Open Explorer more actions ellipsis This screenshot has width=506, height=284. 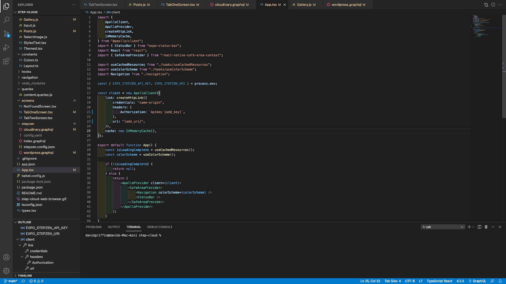74,5
